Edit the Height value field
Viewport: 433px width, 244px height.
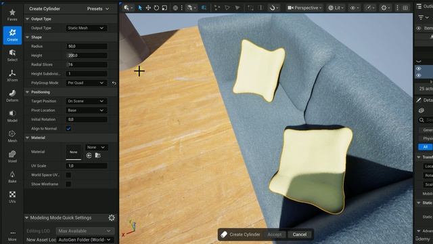87,56
